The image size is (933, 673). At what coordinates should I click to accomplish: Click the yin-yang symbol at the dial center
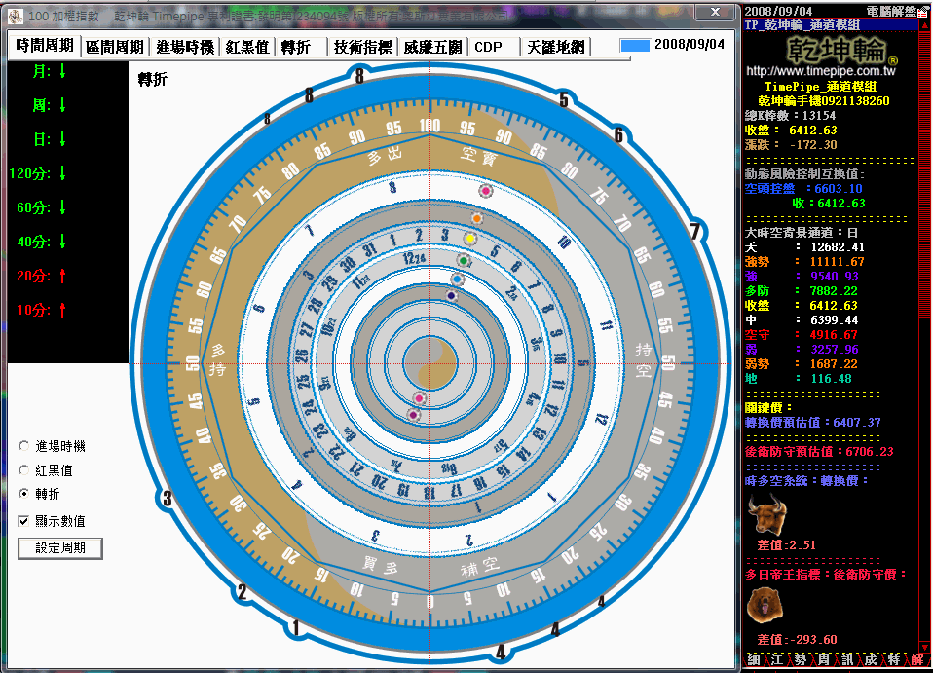[x=430, y=363]
